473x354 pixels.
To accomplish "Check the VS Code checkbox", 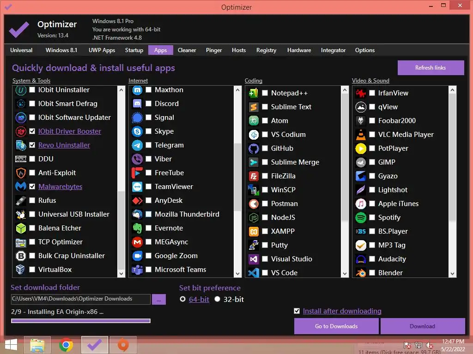I will coord(265,273).
